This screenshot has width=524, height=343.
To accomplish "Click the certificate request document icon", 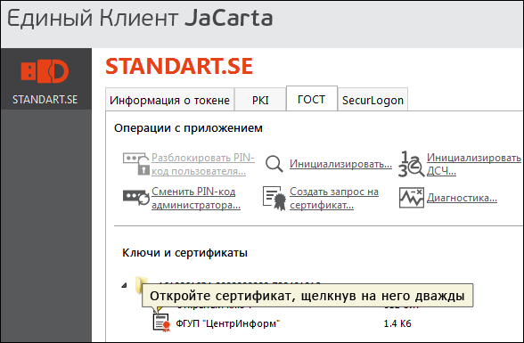I will click(x=274, y=198).
